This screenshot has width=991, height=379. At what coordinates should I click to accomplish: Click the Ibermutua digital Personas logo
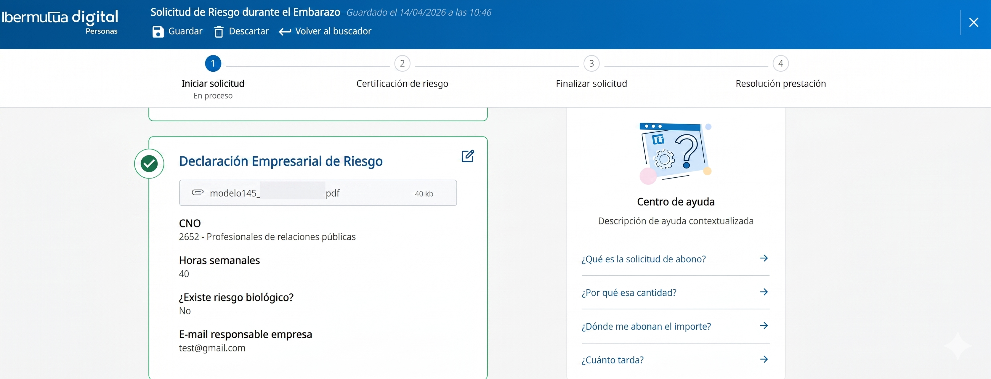click(x=60, y=21)
